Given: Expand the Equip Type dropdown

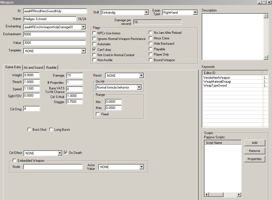Looking at the screenshot, I should click(x=195, y=13).
